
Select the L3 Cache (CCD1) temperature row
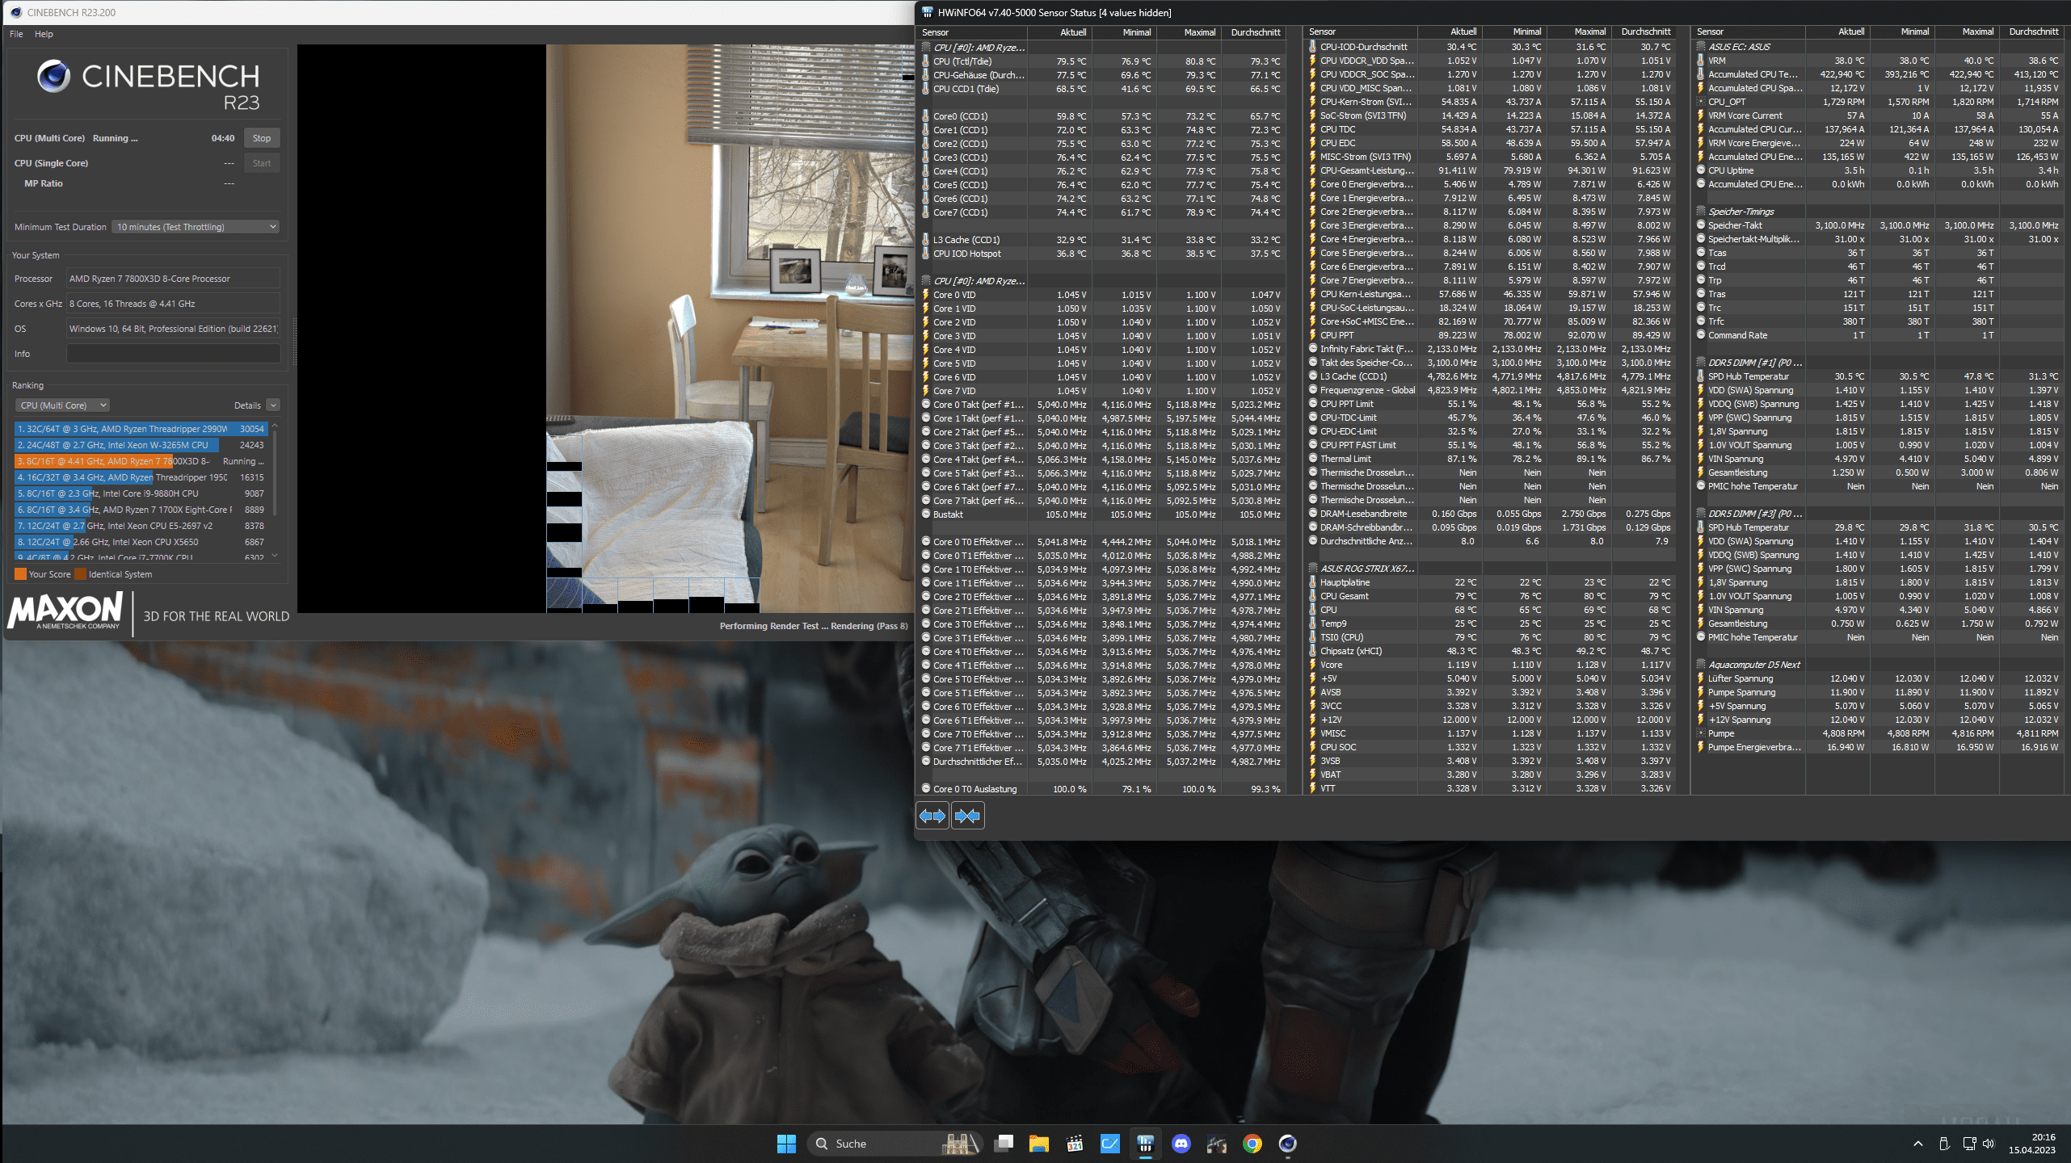[x=1103, y=240]
